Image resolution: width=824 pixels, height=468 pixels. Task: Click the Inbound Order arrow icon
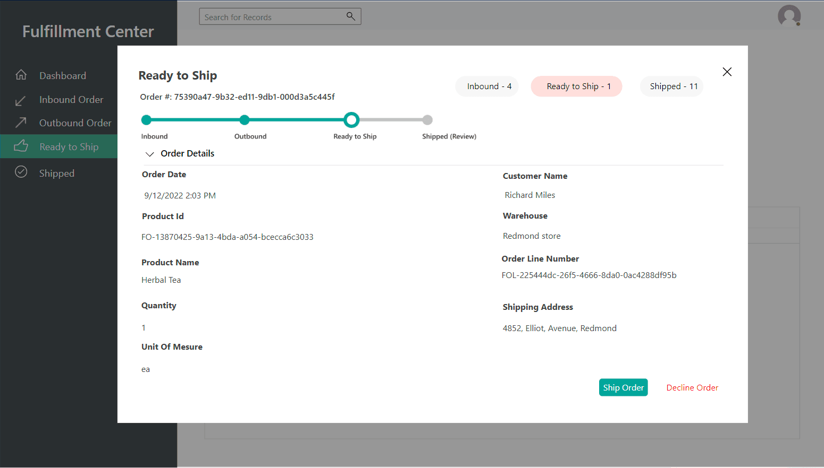pos(21,100)
